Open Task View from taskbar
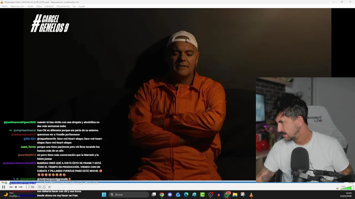 click(x=154, y=195)
